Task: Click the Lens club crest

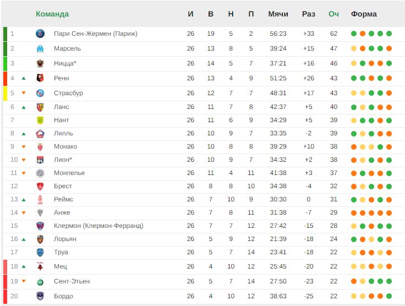Action: coord(40,107)
